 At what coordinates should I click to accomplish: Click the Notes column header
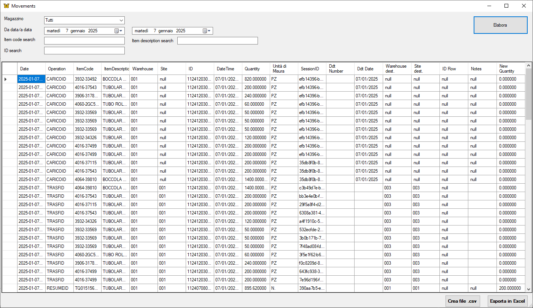(x=482, y=69)
